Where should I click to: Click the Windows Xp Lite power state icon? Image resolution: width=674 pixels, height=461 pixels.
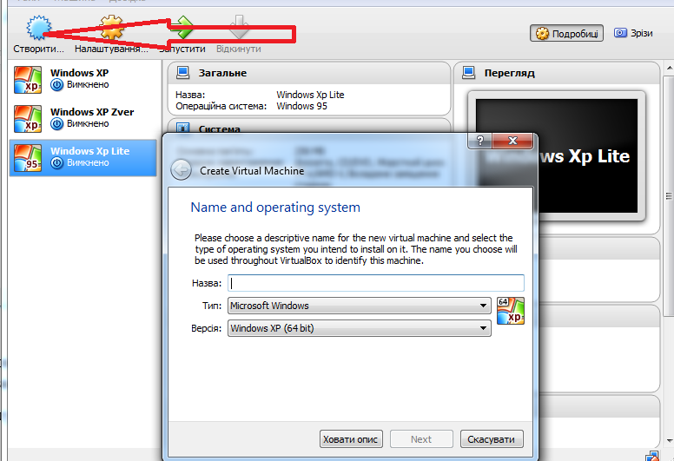pyautogui.click(x=56, y=163)
